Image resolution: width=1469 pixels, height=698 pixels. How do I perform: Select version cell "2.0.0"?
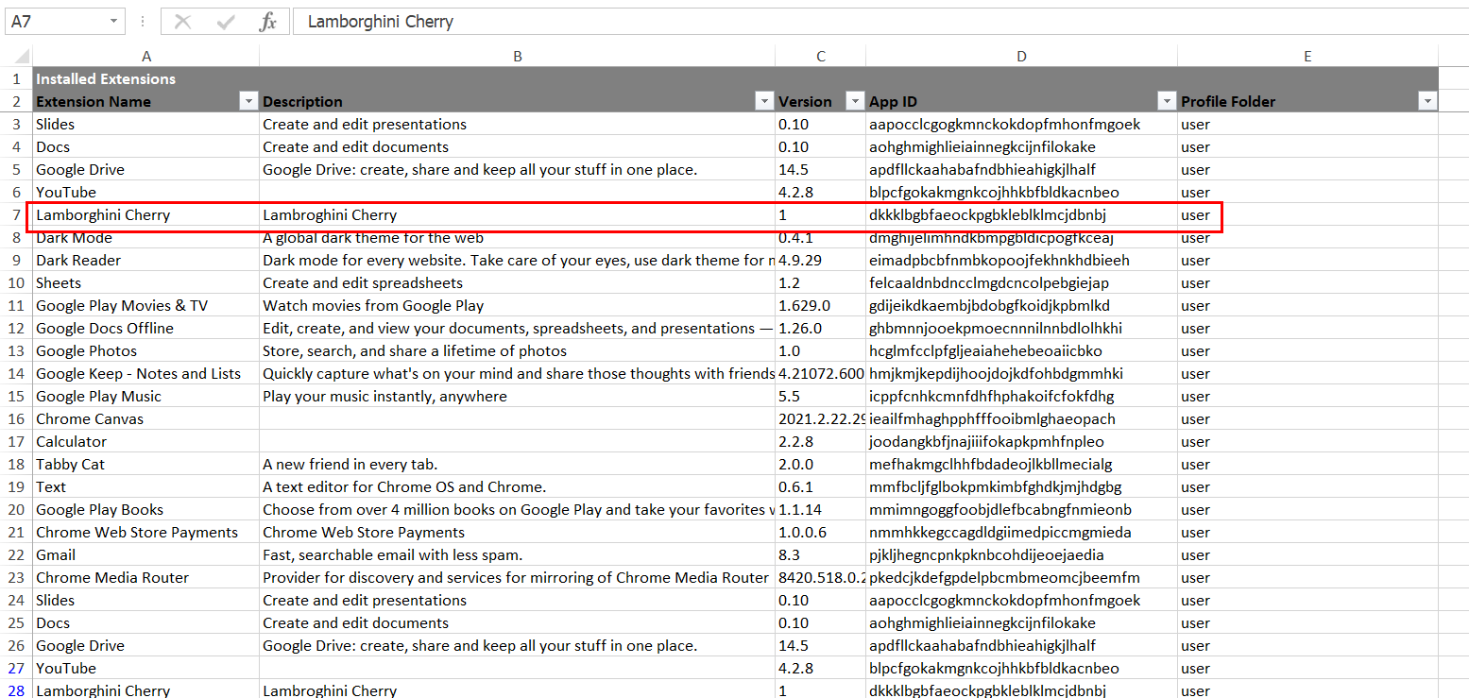pos(821,464)
